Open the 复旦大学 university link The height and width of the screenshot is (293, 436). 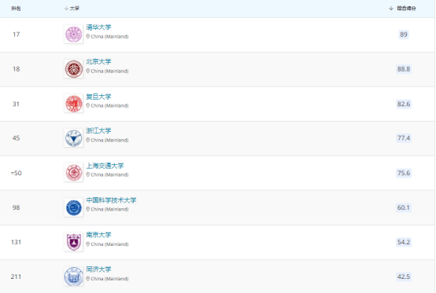pos(98,97)
